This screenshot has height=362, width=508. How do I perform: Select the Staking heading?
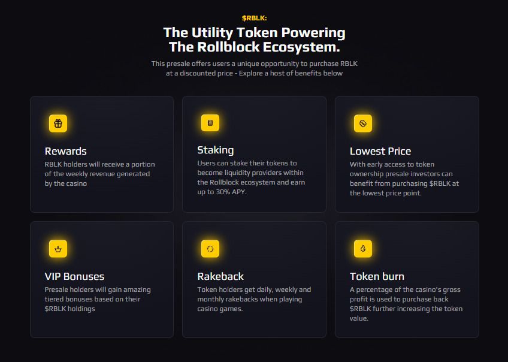point(216,150)
